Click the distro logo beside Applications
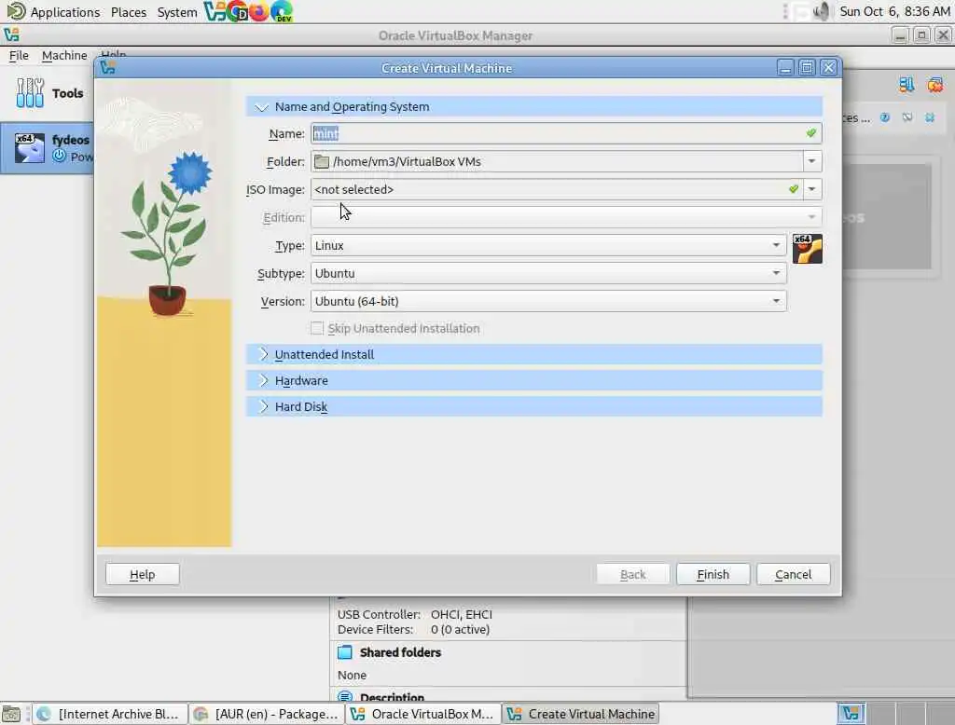The image size is (955, 725). pyautogui.click(x=16, y=11)
